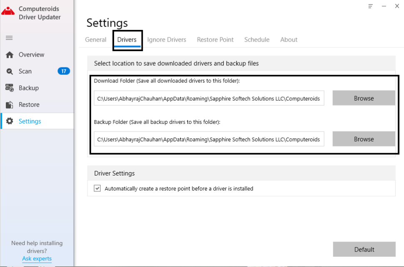
Task: Switch to the General tab
Action: click(96, 40)
